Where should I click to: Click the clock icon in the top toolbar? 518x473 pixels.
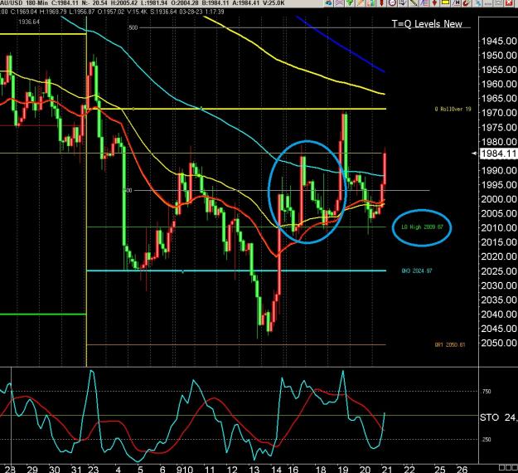[x=393, y=3]
